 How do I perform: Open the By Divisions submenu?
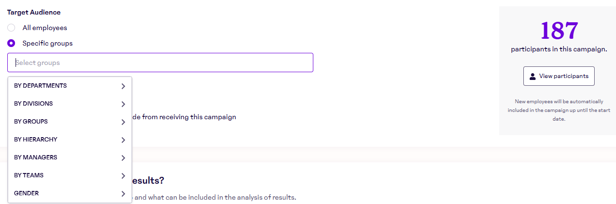[x=34, y=104]
